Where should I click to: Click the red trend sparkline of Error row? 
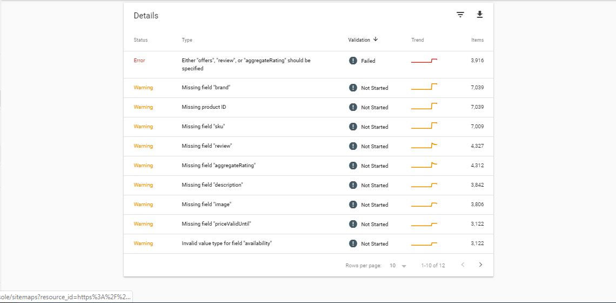point(424,61)
